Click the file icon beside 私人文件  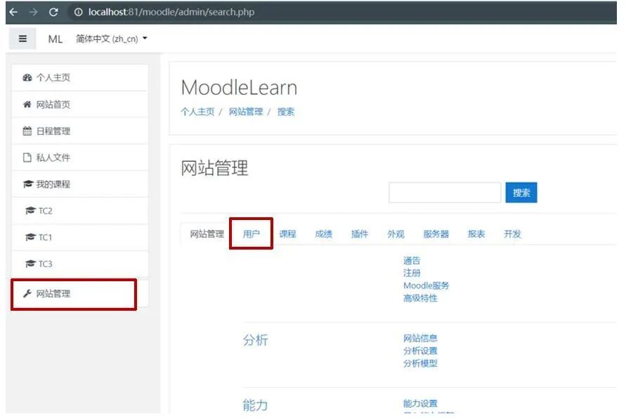tap(27, 157)
